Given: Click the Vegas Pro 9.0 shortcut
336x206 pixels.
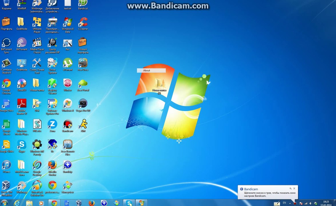Looking at the screenshot, I should (x=83, y=105).
